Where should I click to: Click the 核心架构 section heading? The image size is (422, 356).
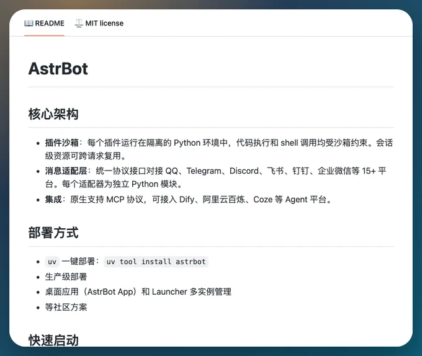(x=53, y=114)
